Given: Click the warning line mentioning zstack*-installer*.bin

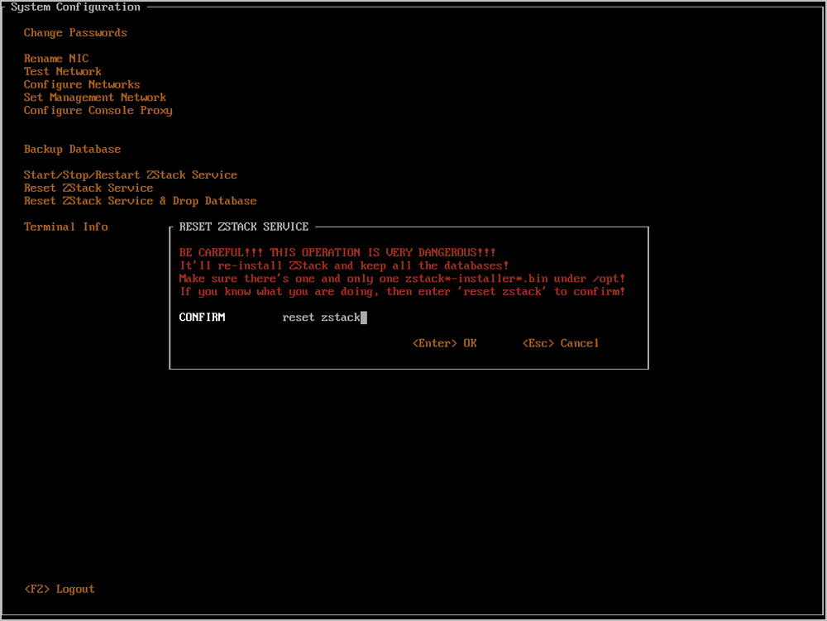Looking at the screenshot, I should click(x=402, y=279).
